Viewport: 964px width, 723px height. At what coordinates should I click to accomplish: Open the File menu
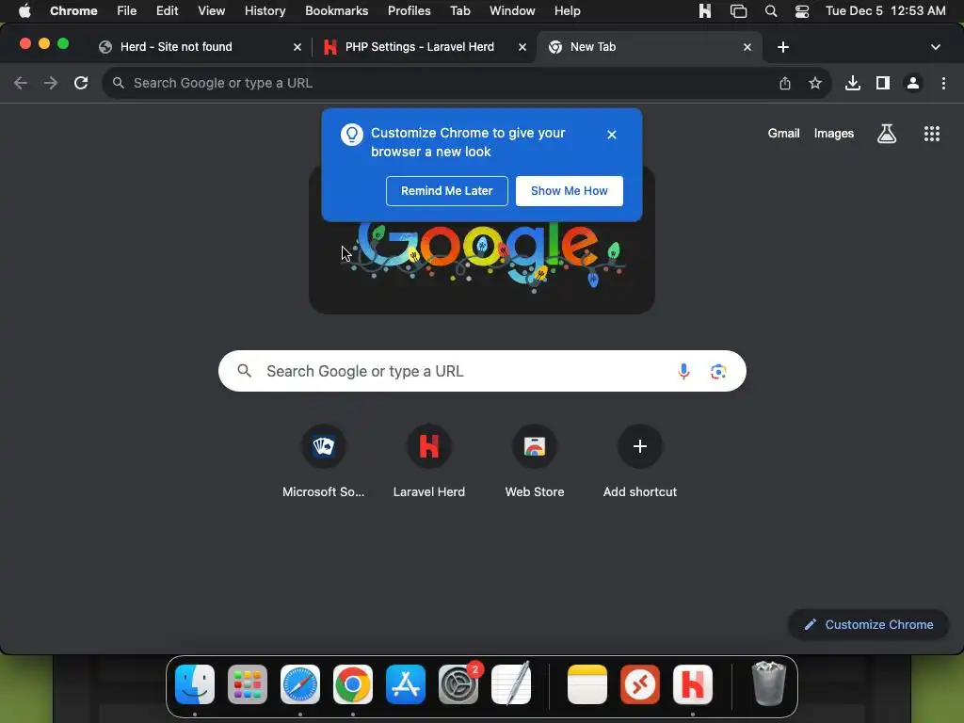tap(127, 11)
